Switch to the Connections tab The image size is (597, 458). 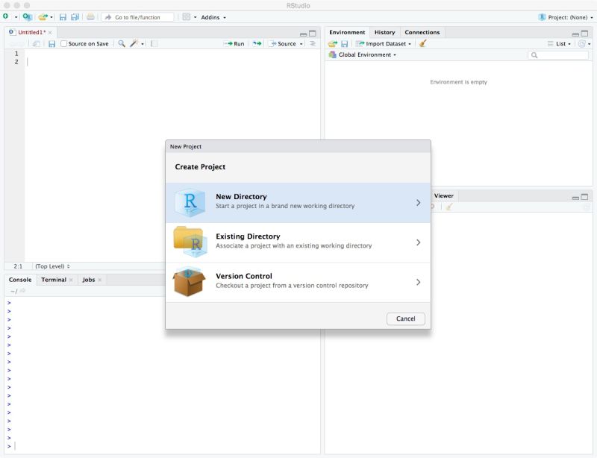point(422,32)
